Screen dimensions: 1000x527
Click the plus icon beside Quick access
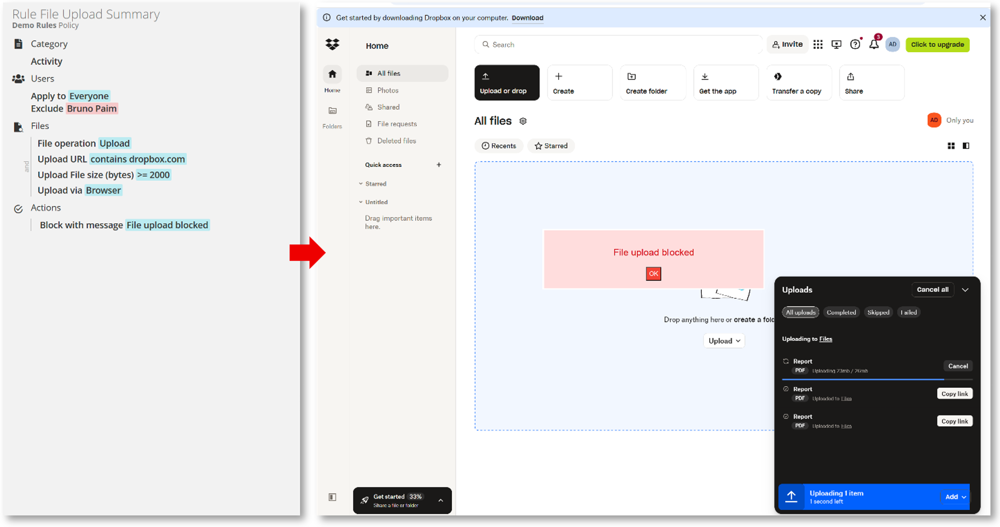point(439,165)
